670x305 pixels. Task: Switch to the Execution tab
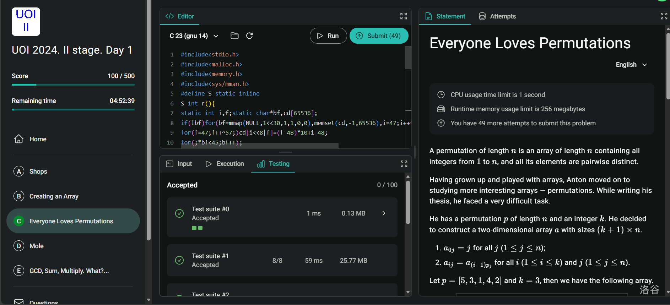225,164
